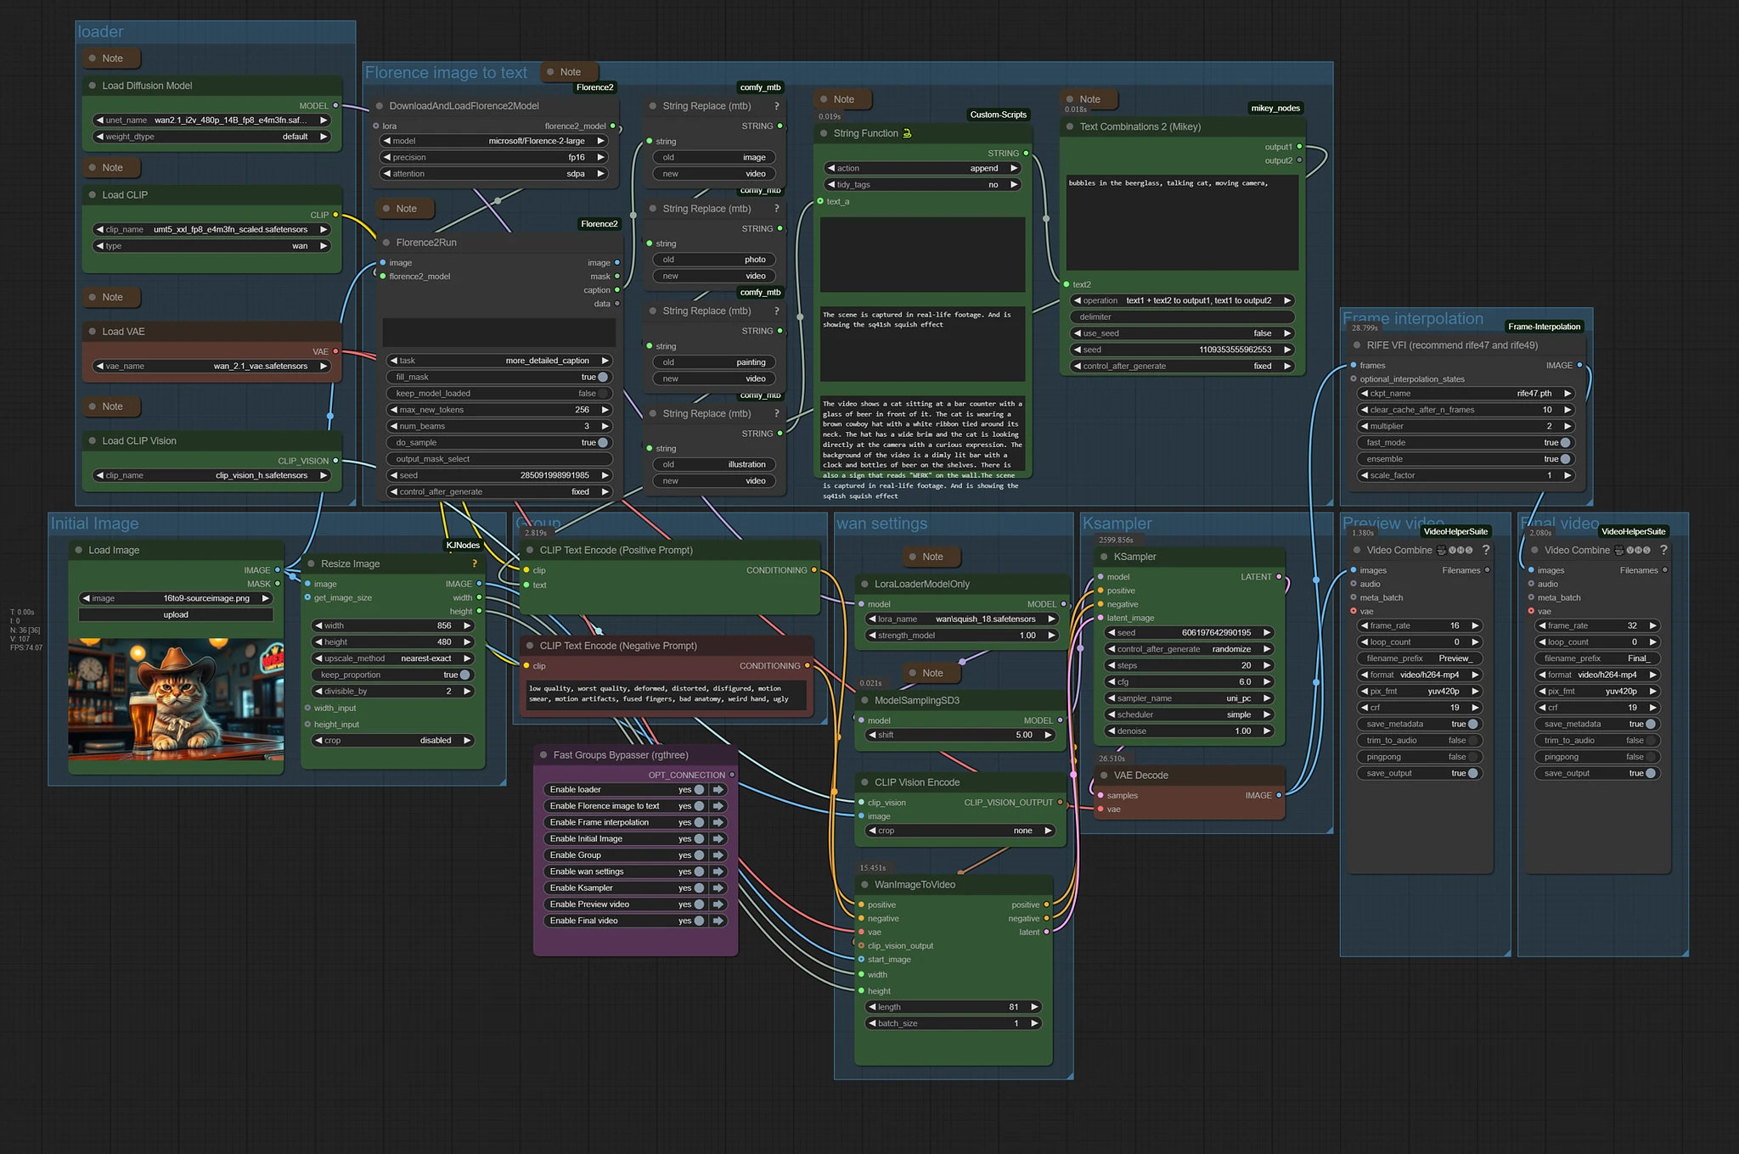Toggle pingpong in Final video Video Combine
The width and height of the screenshot is (1739, 1154).
[1650, 757]
